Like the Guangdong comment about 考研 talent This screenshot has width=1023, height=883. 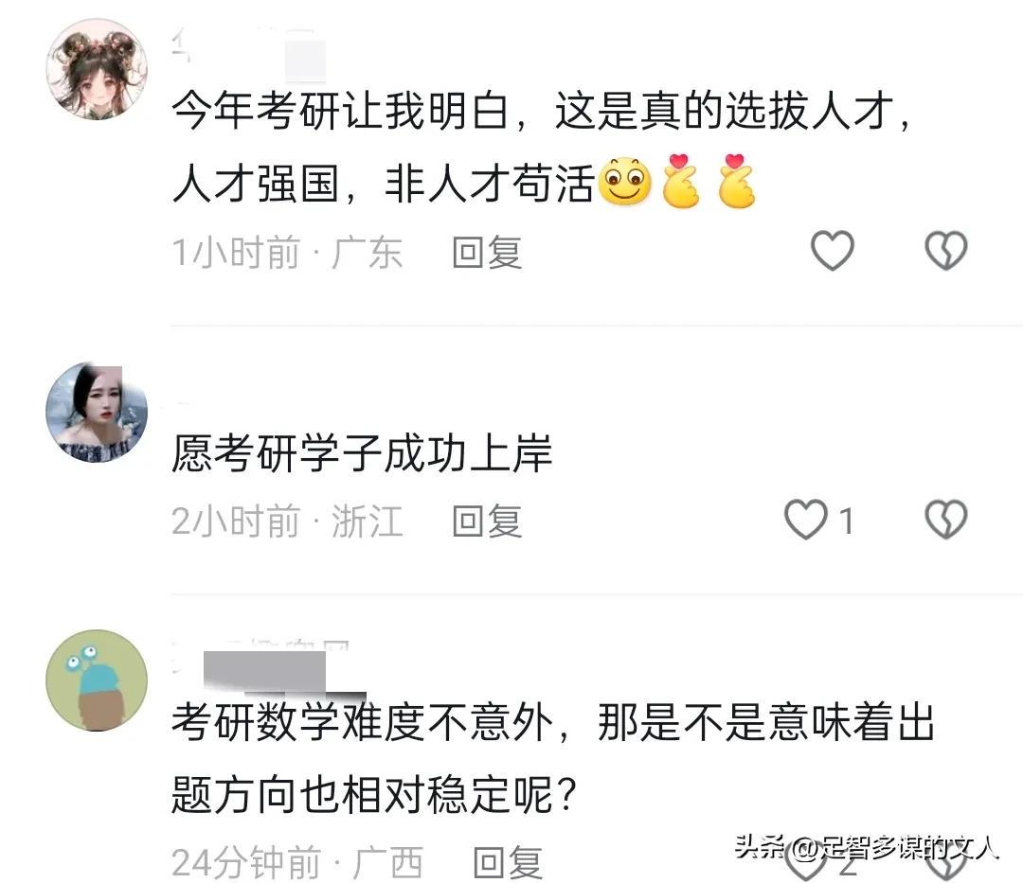pyautogui.click(x=832, y=251)
